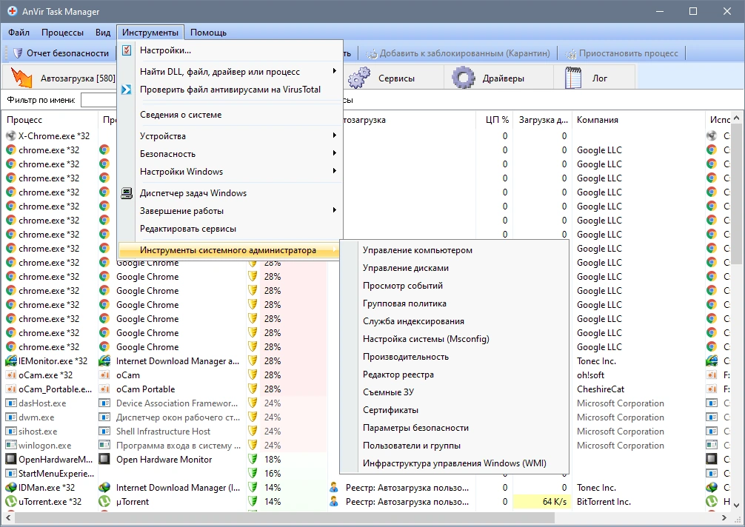Image resolution: width=745 pixels, height=527 pixels.
Task: Click Отчет безопасности toolbar button
Action: pos(61,53)
